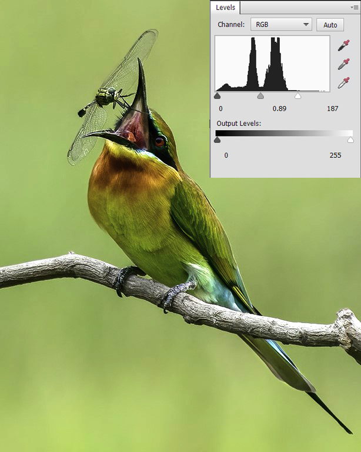Click the white highlight input slider handle
This screenshot has height=452, width=361.
pyautogui.click(x=298, y=95)
